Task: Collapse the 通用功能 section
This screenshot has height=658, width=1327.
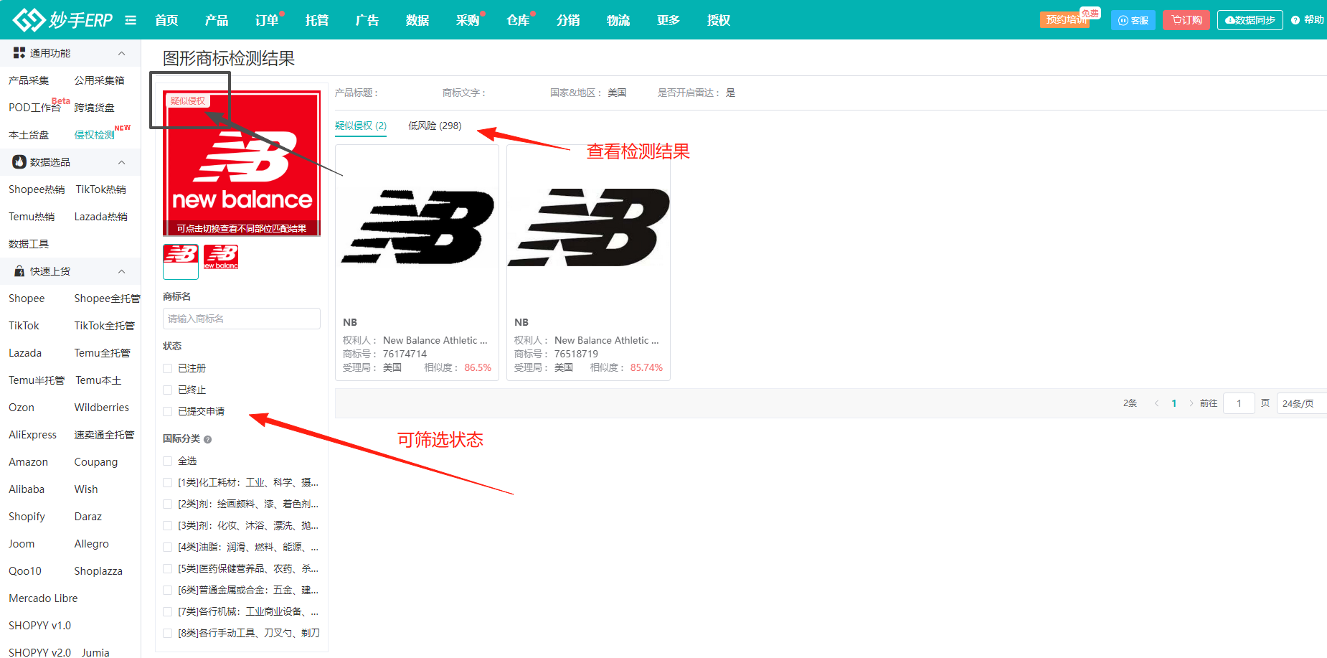Action: [x=122, y=53]
